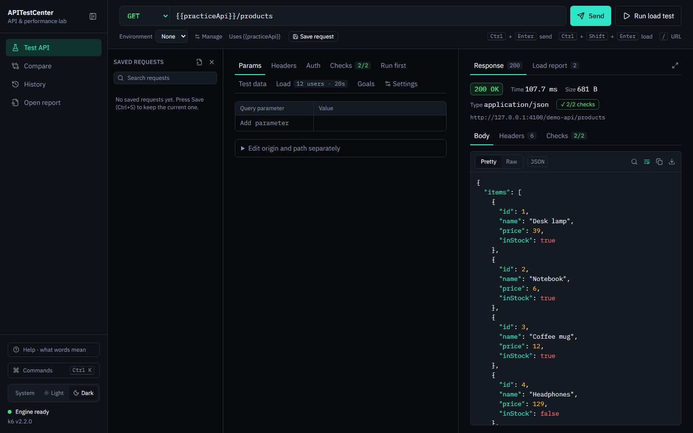Copy the response body to clipboard

pyautogui.click(x=659, y=162)
